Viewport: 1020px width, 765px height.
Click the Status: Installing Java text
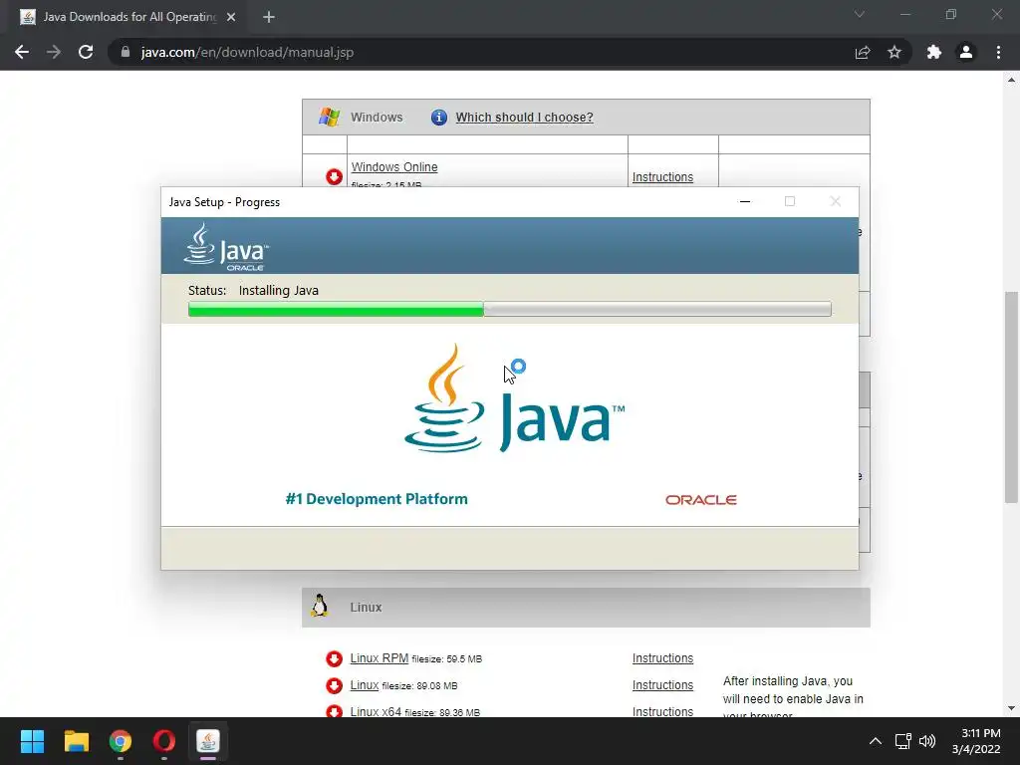pyautogui.click(x=253, y=290)
